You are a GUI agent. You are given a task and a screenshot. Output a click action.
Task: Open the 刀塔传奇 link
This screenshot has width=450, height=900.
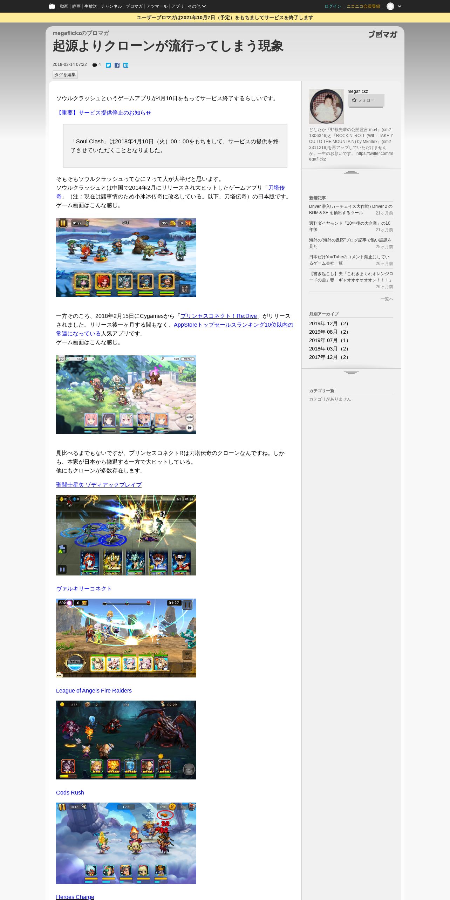[277, 187]
